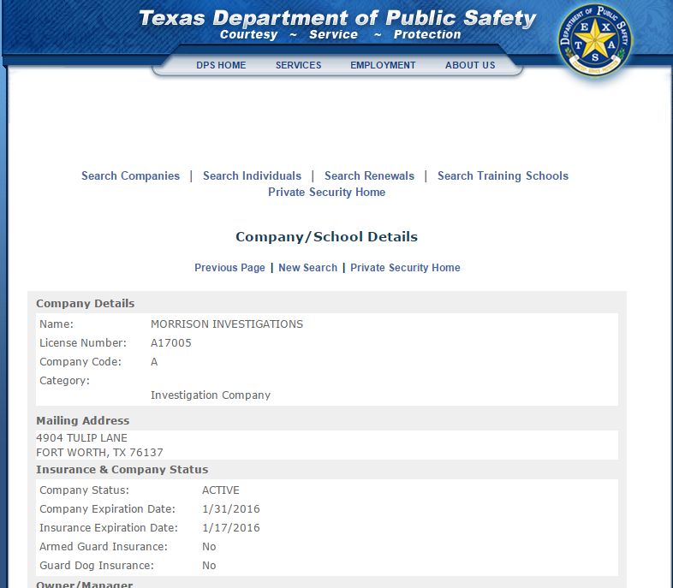Select the Name: label
Screen dimensions: 673x588
point(57,324)
